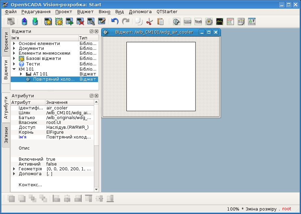Click the root user in status bar
Viewport: 301px width, 214px height.
point(286,209)
